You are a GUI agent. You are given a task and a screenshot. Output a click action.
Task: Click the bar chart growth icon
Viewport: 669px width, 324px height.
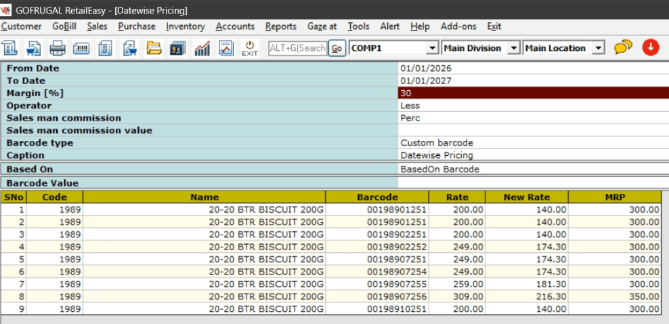point(202,48)
